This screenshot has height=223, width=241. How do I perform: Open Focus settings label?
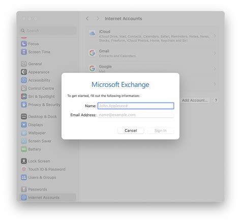click(x=34, y=44)
